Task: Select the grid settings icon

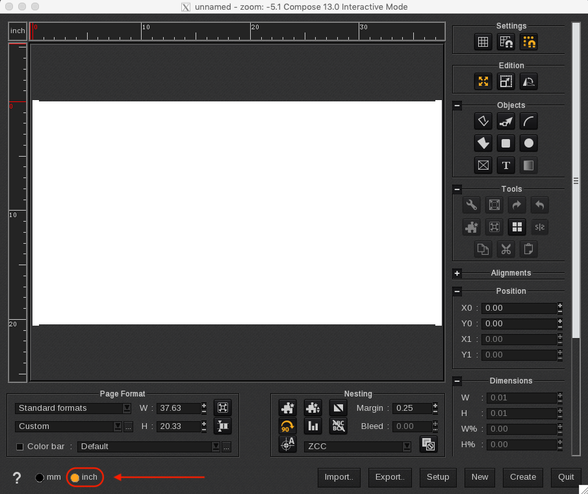Action: click(x=483, y=41)
